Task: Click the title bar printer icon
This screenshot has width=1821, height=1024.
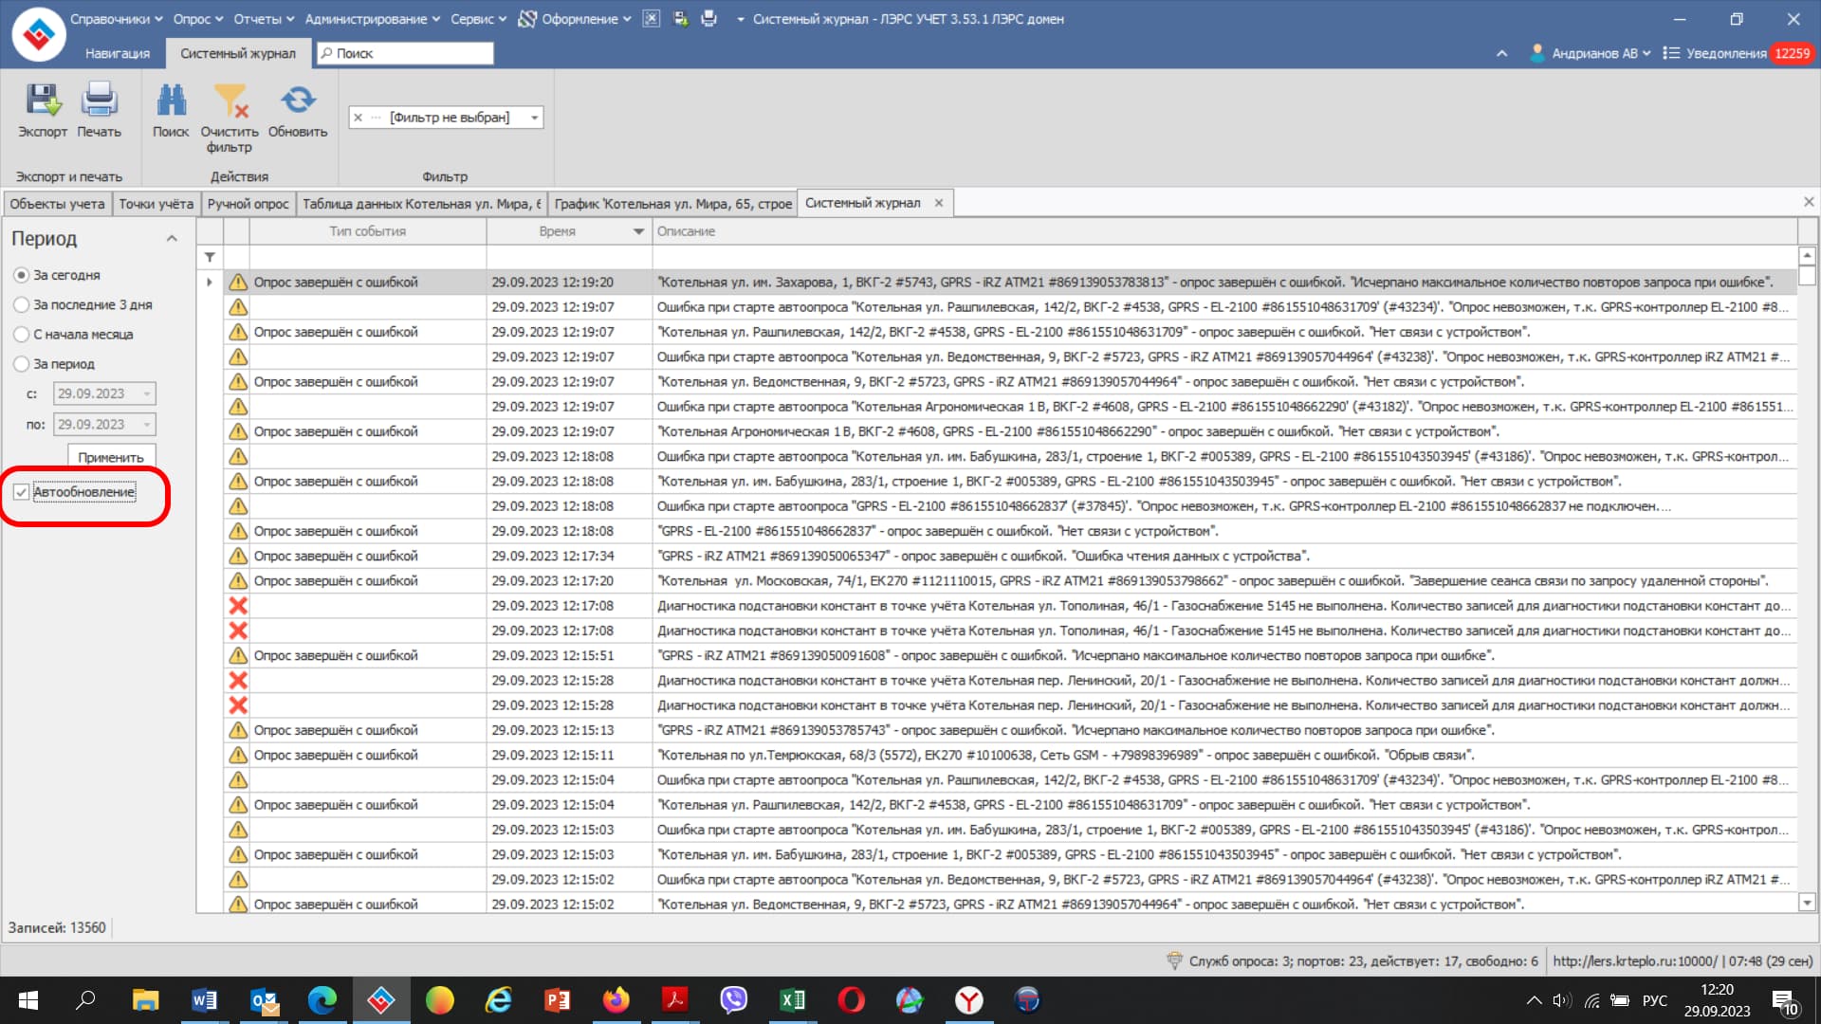Action: click(708, 19)
